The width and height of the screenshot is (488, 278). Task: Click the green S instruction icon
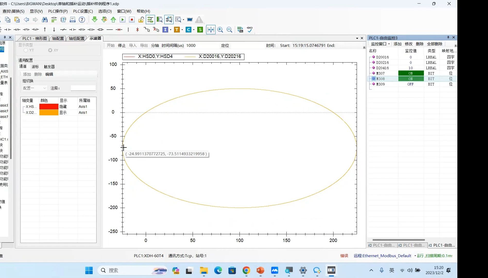[x=200, y=30]
